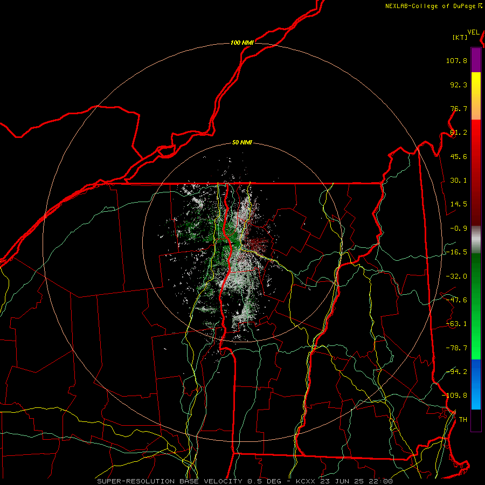Click the red segment of the color bar
The width and height of the screenshot is (485, 485).
pyautogui.click(x=476, y=172)
